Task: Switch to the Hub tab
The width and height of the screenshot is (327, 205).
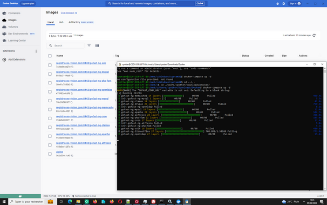Action: (x=61, y=22)
